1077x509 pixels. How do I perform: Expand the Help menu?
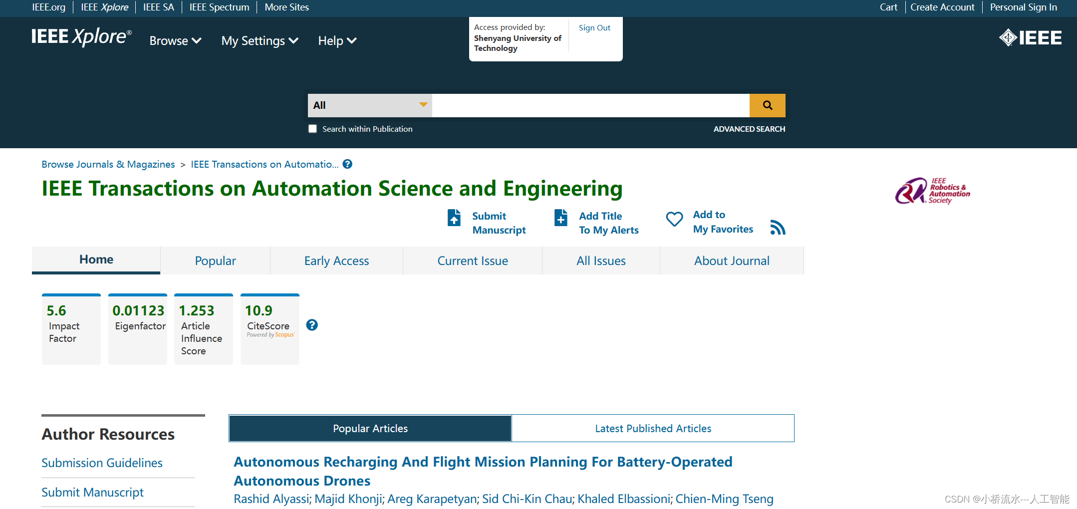point(337,41)
